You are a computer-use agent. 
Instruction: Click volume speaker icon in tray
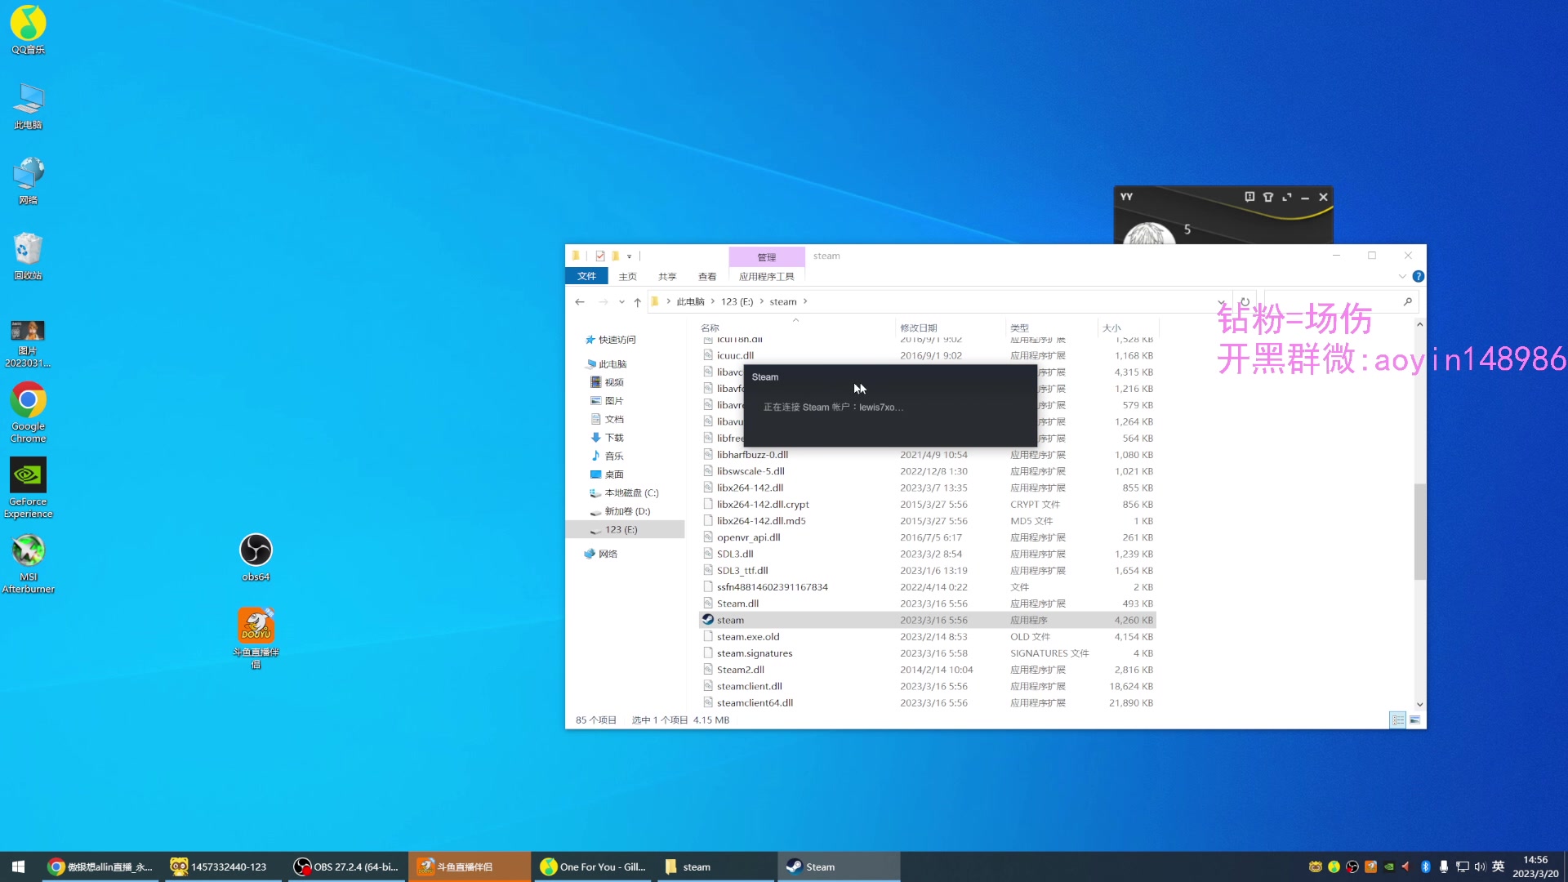[x=1480, y=866]
